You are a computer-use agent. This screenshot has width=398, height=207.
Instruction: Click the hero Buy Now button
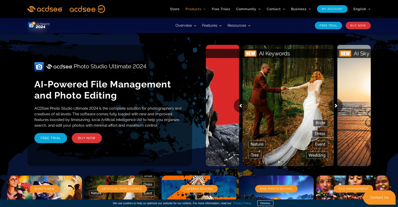point(87,138)
